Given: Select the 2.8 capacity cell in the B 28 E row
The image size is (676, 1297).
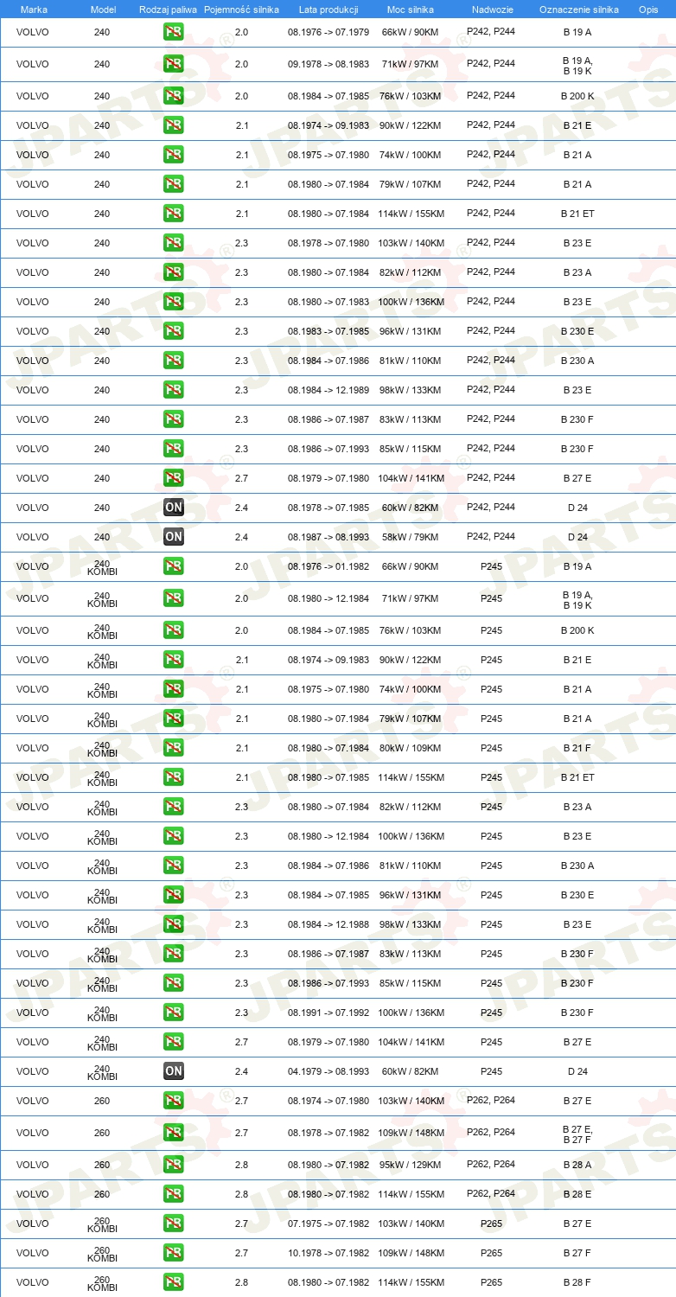Looking at the screenshot, I should (x=242, y=1194).
